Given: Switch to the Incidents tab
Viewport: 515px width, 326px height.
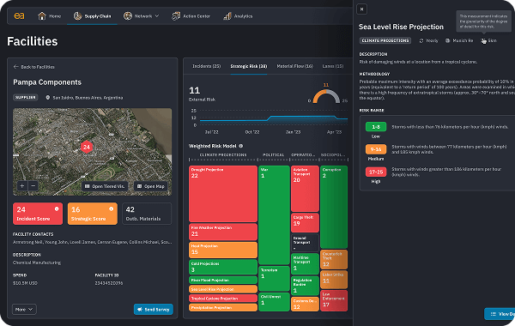Looking at the screenshot, I should 206,66.
